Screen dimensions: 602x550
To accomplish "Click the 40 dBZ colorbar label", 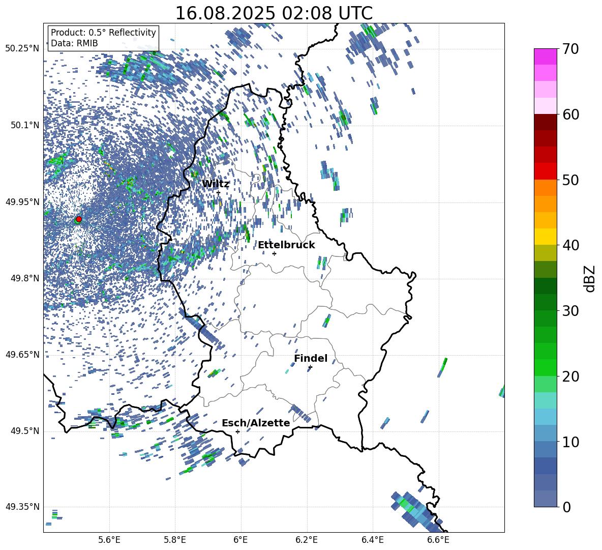I will click(x=570, y=245).
